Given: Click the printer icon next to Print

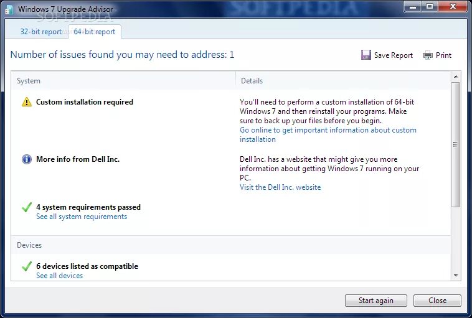Looking at the screenshot, I should [x=427, y=55].
